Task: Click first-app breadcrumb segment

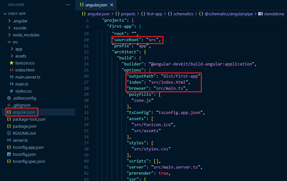Action: (x=154, y=14)
